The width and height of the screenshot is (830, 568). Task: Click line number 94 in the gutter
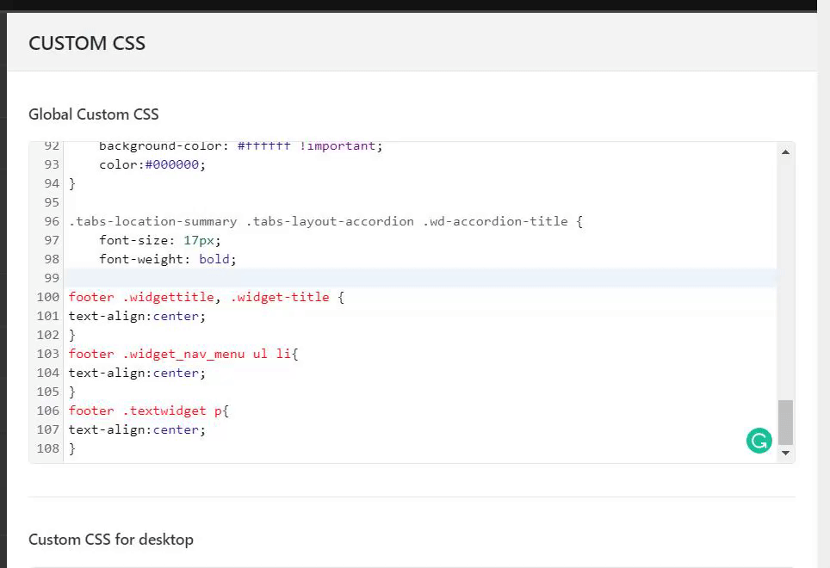(52, 183)
